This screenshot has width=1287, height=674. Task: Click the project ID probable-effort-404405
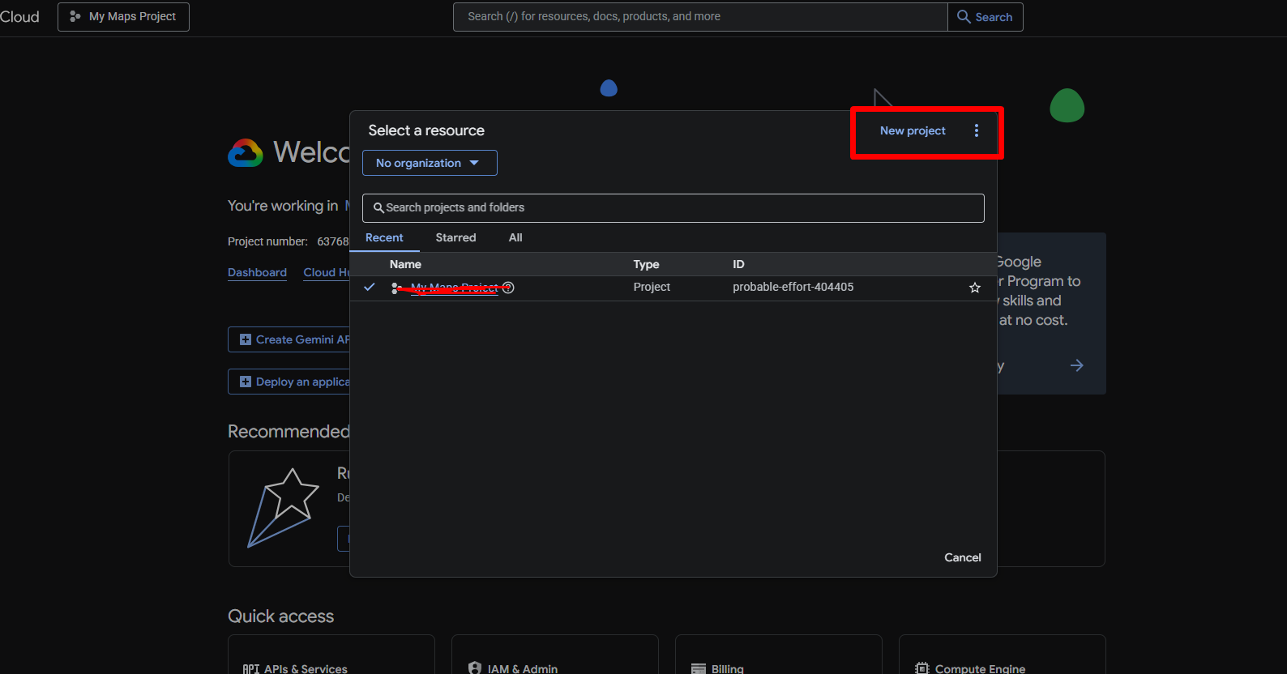coord(793,287)
